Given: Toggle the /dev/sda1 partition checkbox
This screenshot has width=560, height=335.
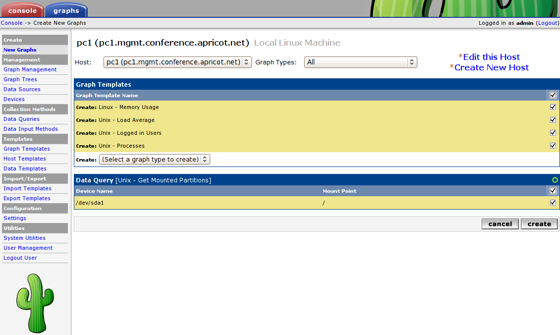Looking at the screenshot, I should [553, 203].
